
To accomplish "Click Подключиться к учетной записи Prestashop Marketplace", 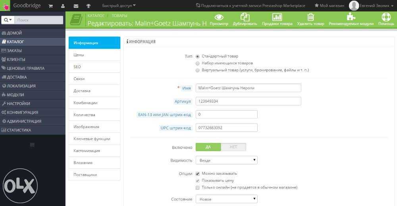I will click(251, 6).
